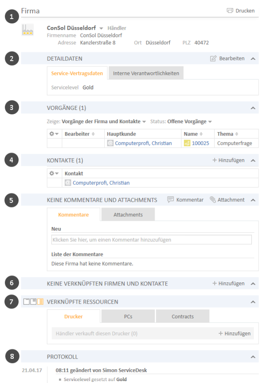This screenshot has width=266, height=383.
Task: Sort table by Bearbeiter column arrows
Action: pos(93,134)
